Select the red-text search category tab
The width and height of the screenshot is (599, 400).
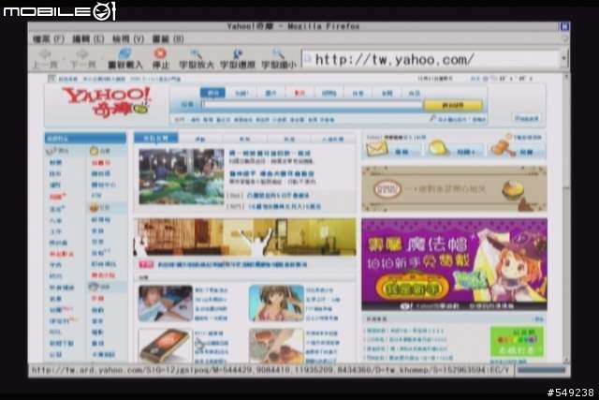[x=299, y=93]
